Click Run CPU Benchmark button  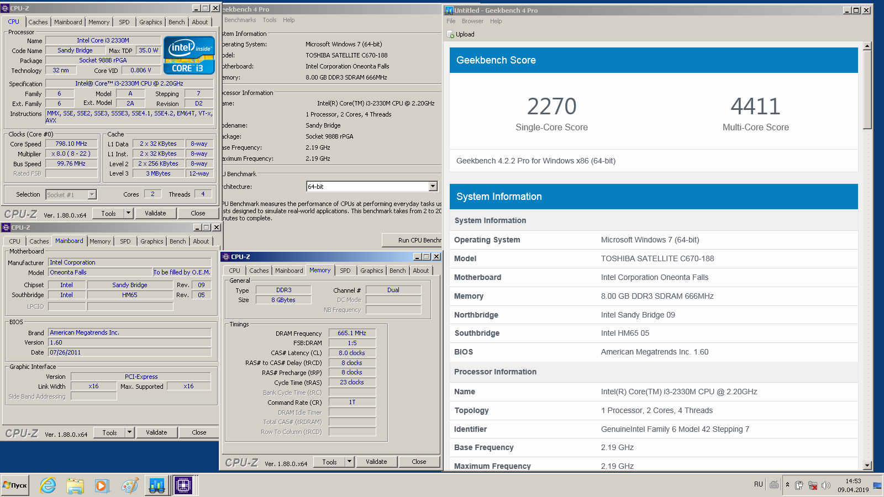pos(412,240)
